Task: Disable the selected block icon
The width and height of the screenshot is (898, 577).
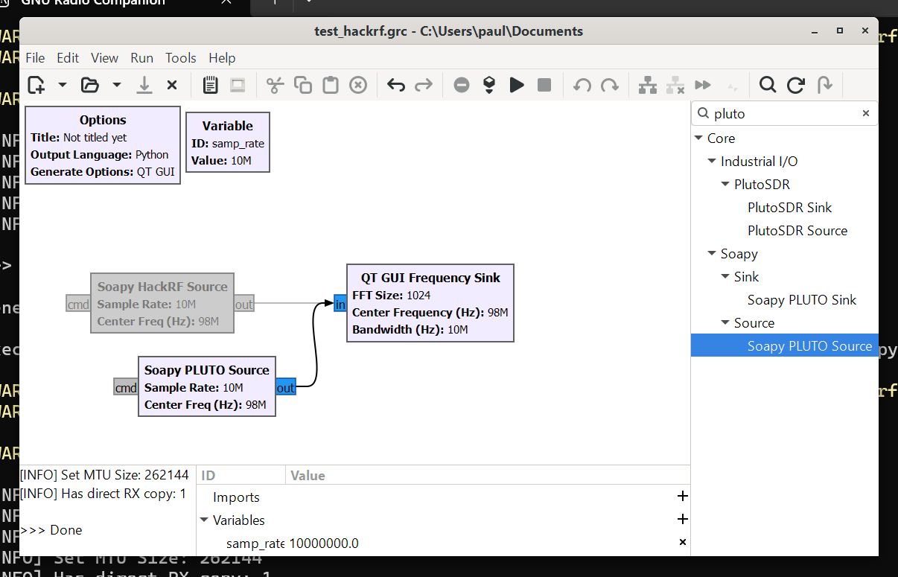Action: (675, 85)
